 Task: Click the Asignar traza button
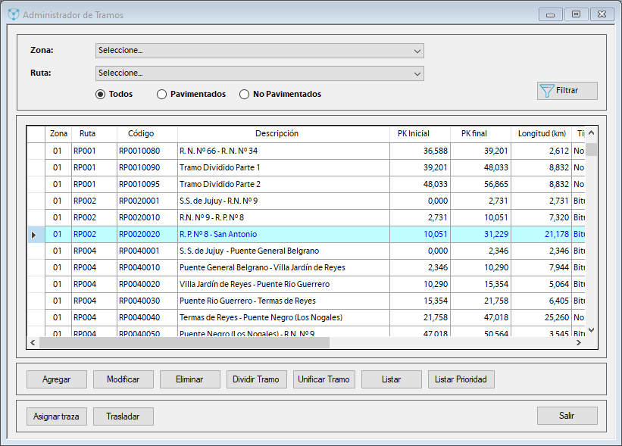[57, 416]
